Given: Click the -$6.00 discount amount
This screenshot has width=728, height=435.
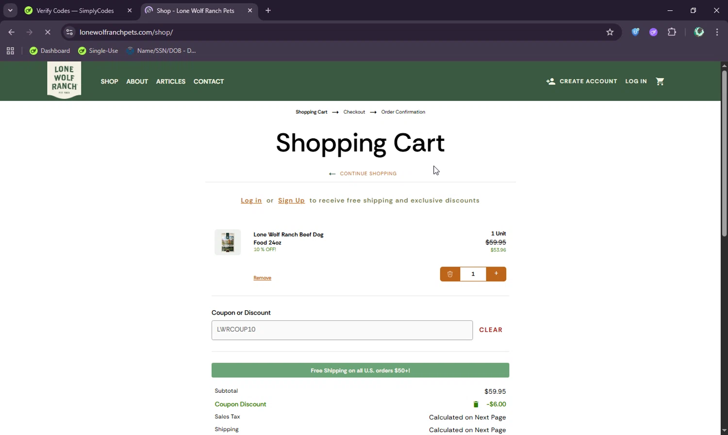Looking at the screenshot, I should [x=496, y=404].
